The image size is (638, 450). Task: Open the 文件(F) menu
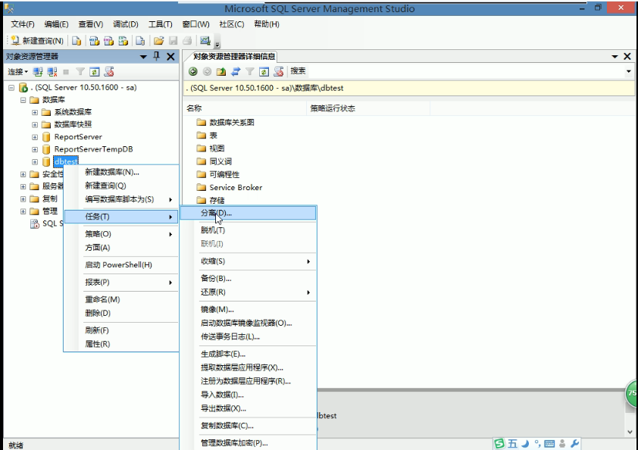click(x=23, y=24)
